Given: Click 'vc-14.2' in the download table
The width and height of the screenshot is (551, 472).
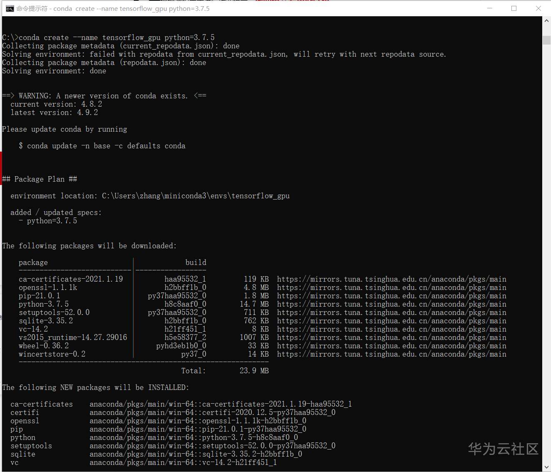Looking at the screenshot, I should click(33, 329).
